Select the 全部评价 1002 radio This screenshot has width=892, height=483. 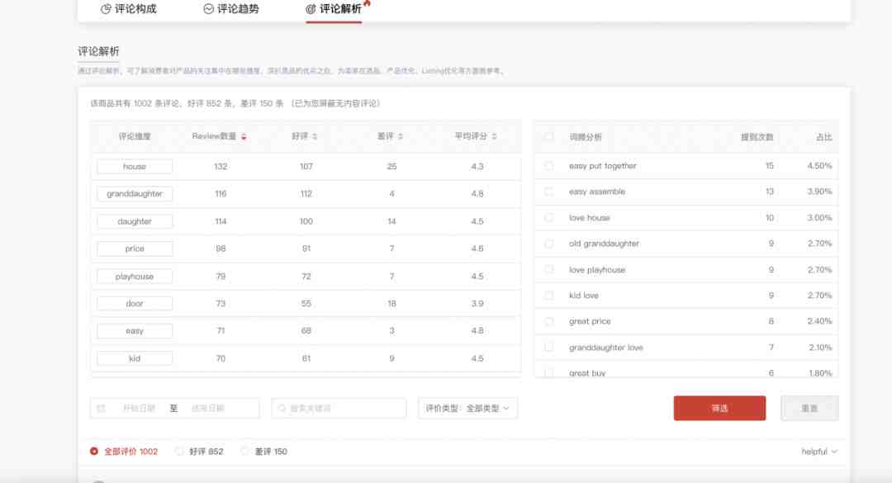click(x=94, y=451)
